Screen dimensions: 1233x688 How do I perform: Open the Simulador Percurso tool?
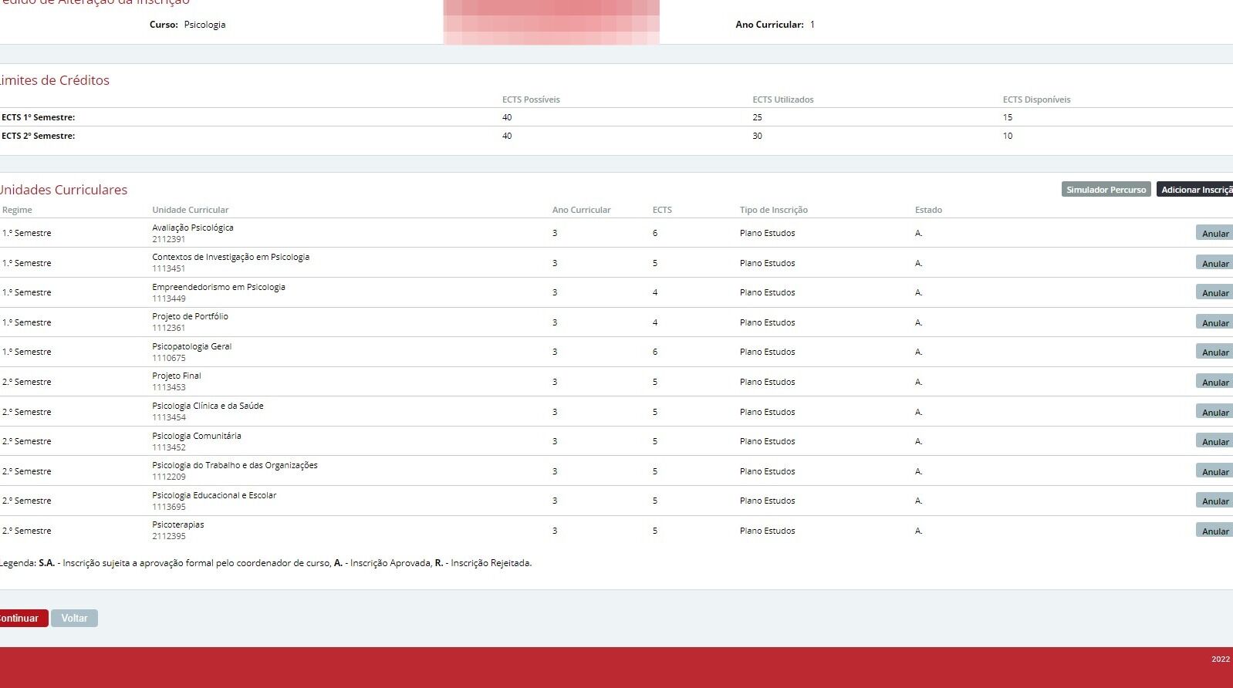(x=1106, y=190)
